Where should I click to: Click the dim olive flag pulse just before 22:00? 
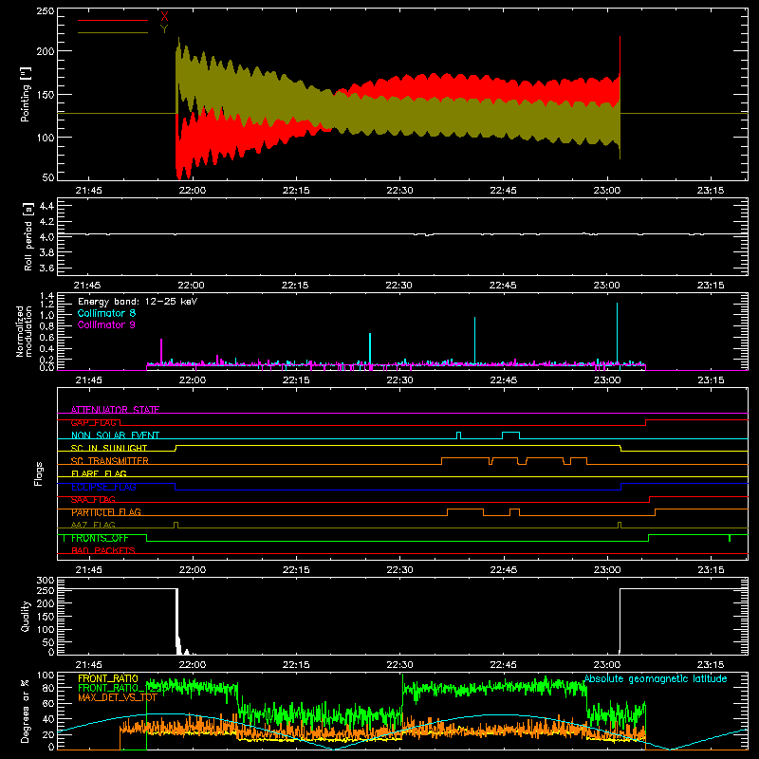pos(176,525)
